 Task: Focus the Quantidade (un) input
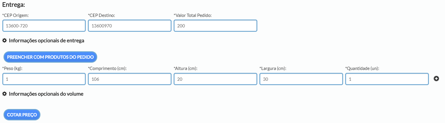click(x=387, y=79)
